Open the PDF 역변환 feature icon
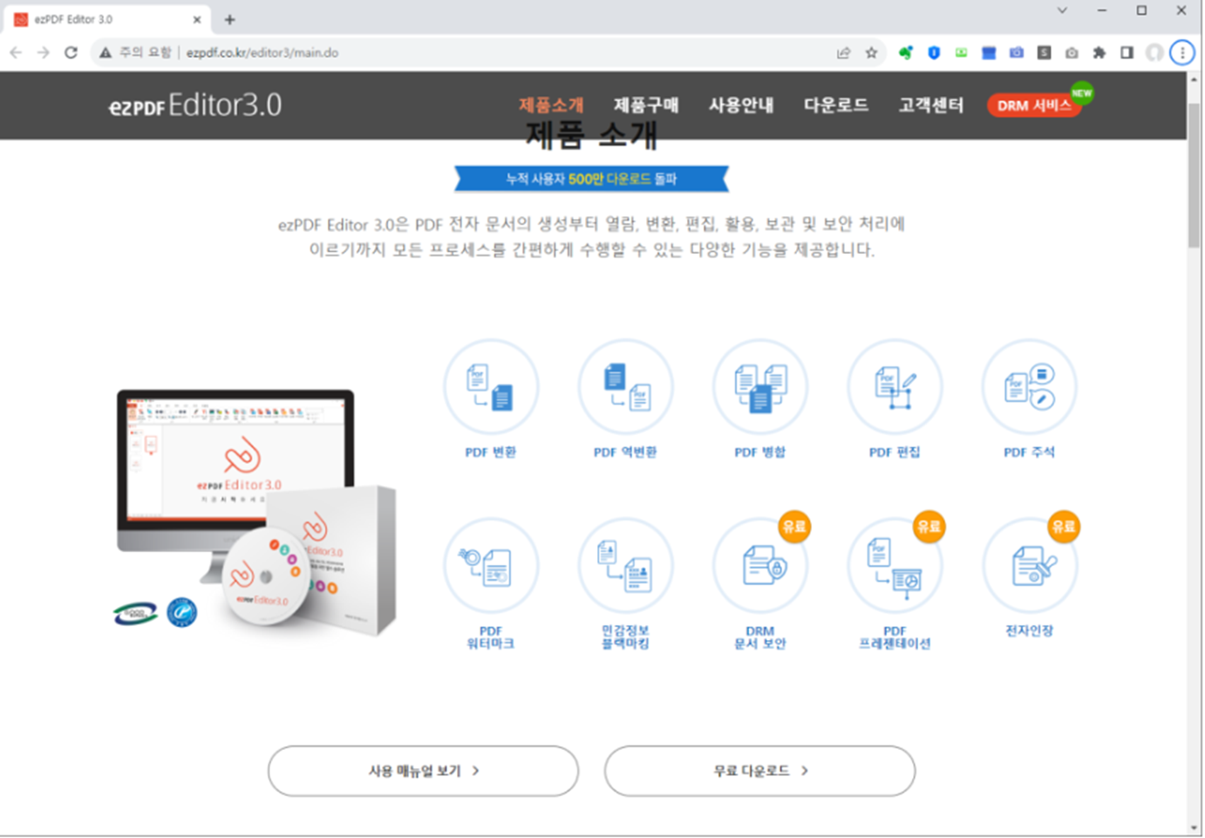1205x838 pixels. (x=625, y=387)
